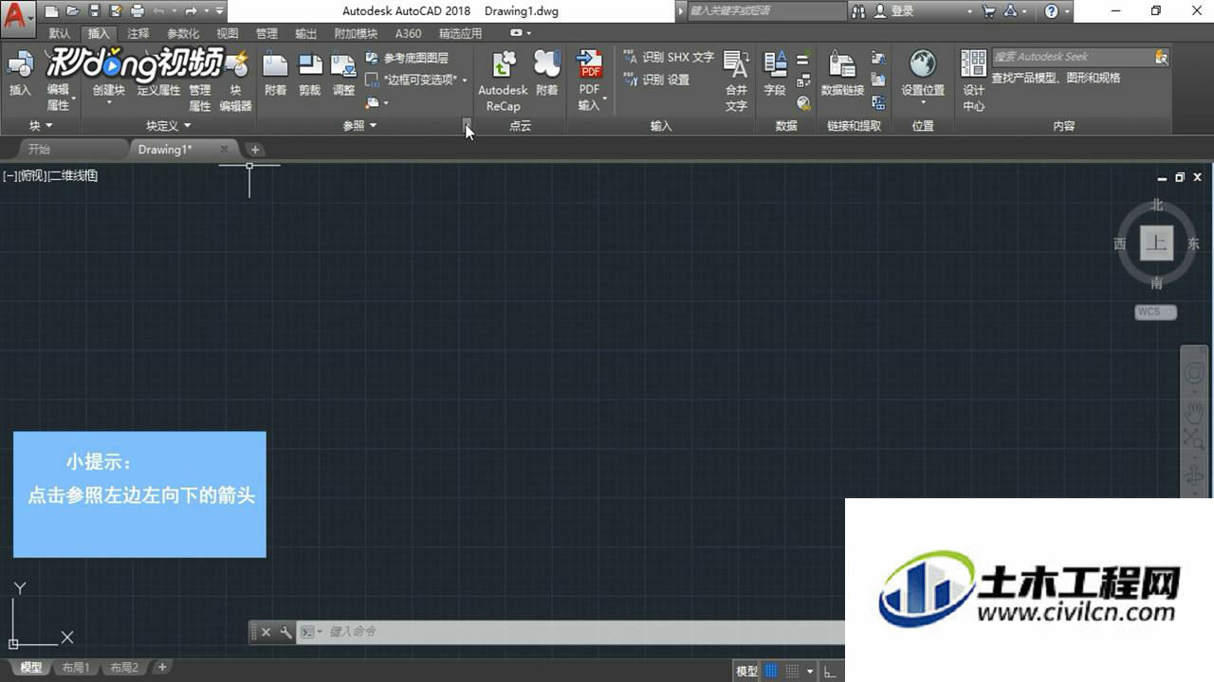The image size is (1214, 682).
Task: Click the Save As icon in quick access toolbar
Action: 116,11
